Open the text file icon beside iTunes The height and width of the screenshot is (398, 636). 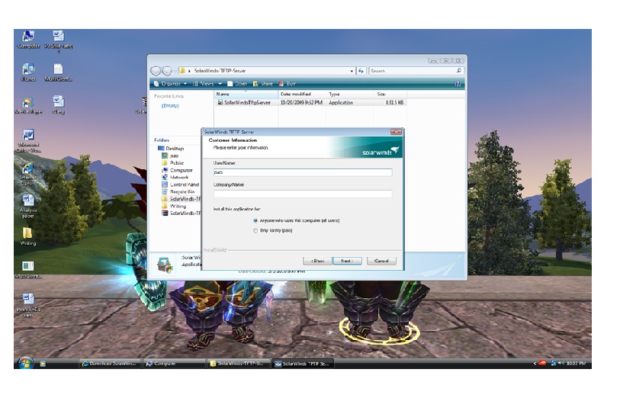[58, 72]
